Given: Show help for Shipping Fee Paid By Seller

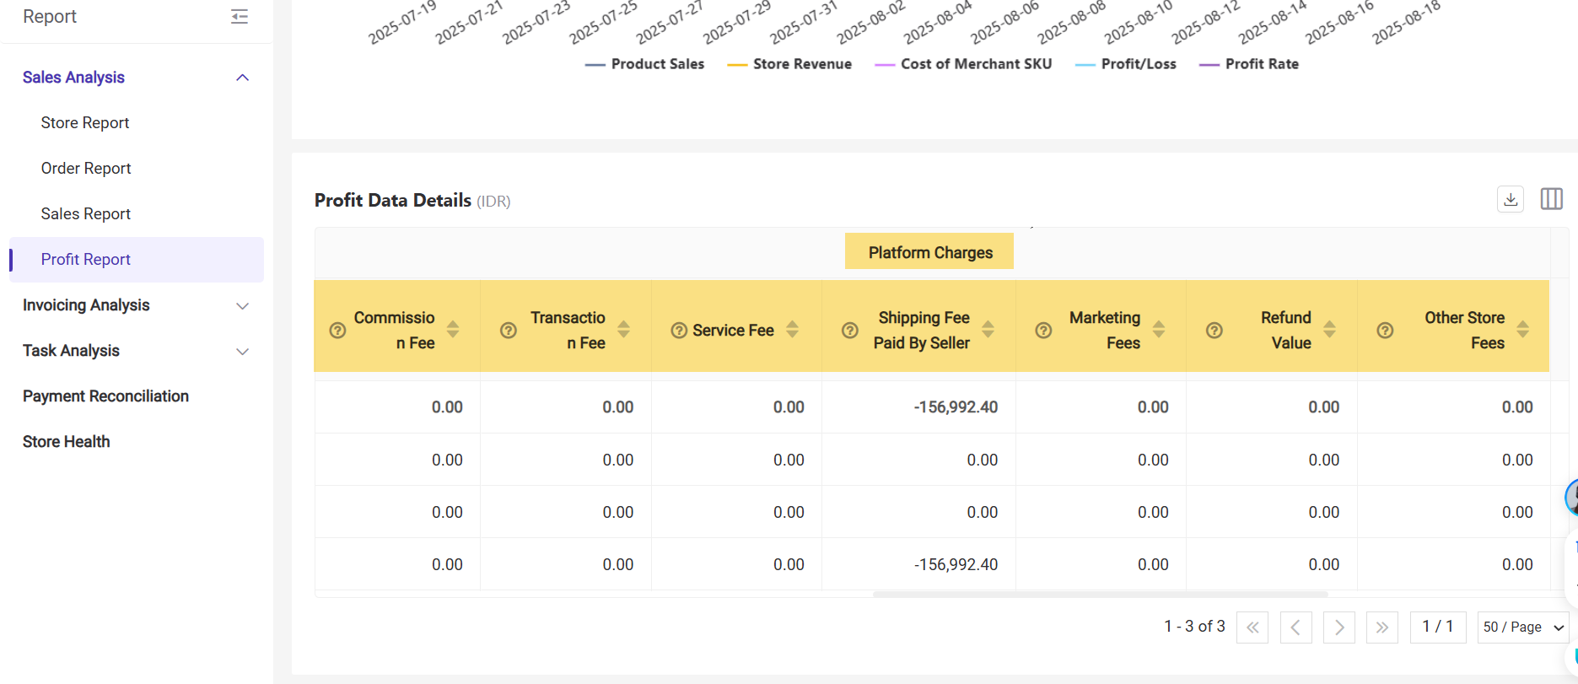Looking at the screenshot, I should [x=850, y=331].
